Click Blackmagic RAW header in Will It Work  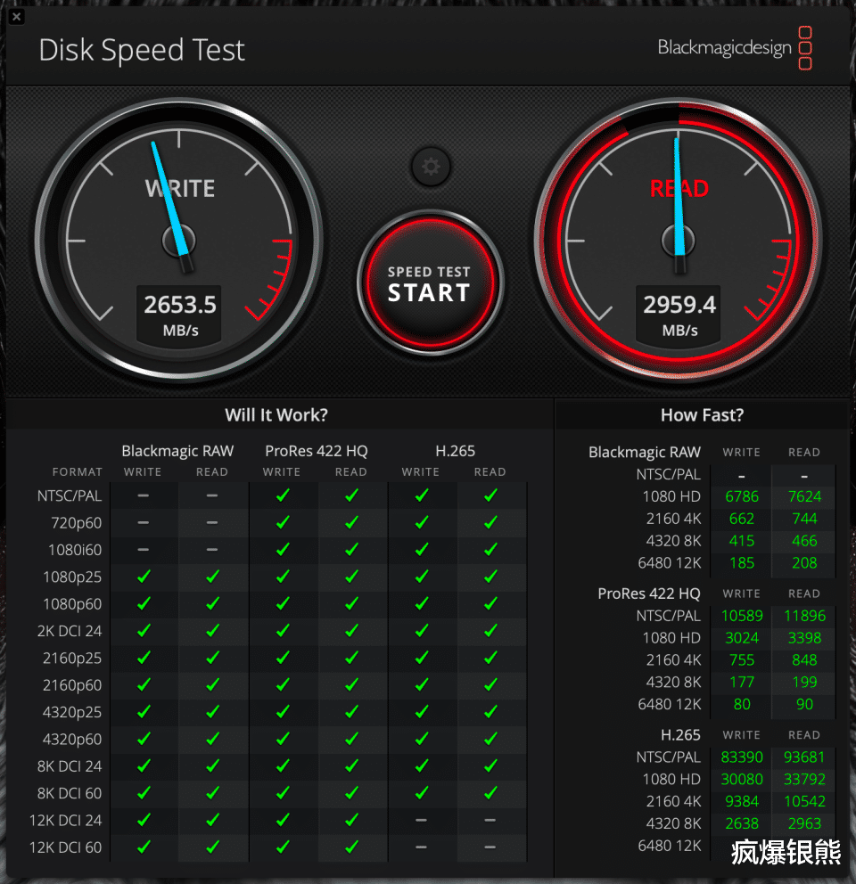tap(177, 451)
